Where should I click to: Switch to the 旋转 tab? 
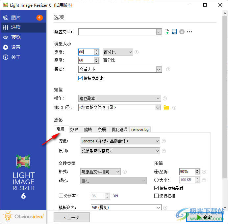[x=89, y=130]
